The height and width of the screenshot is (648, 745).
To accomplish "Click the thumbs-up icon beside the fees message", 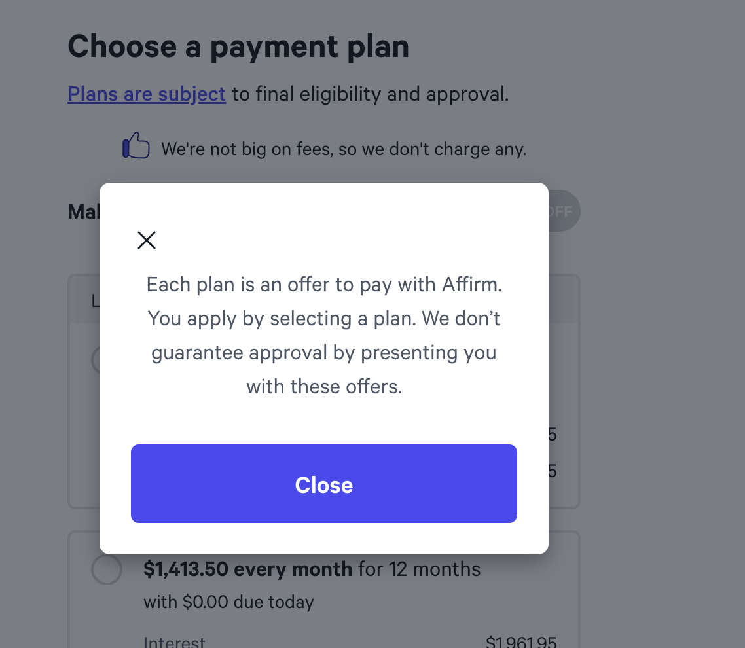I will (x=136, y=145).
